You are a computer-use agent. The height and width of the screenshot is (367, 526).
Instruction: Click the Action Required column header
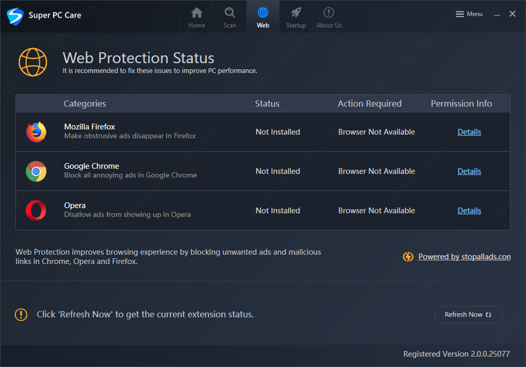[x=369, y=104]
